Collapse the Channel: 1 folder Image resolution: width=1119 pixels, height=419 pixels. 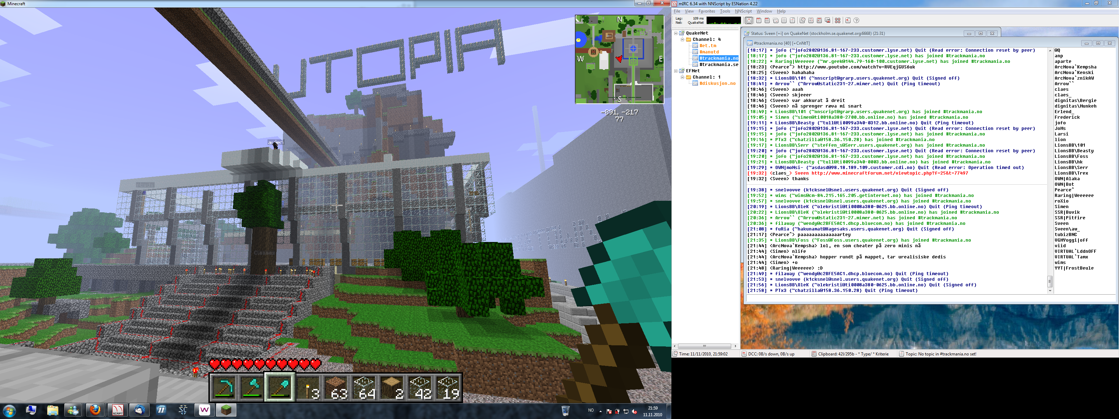682,77
